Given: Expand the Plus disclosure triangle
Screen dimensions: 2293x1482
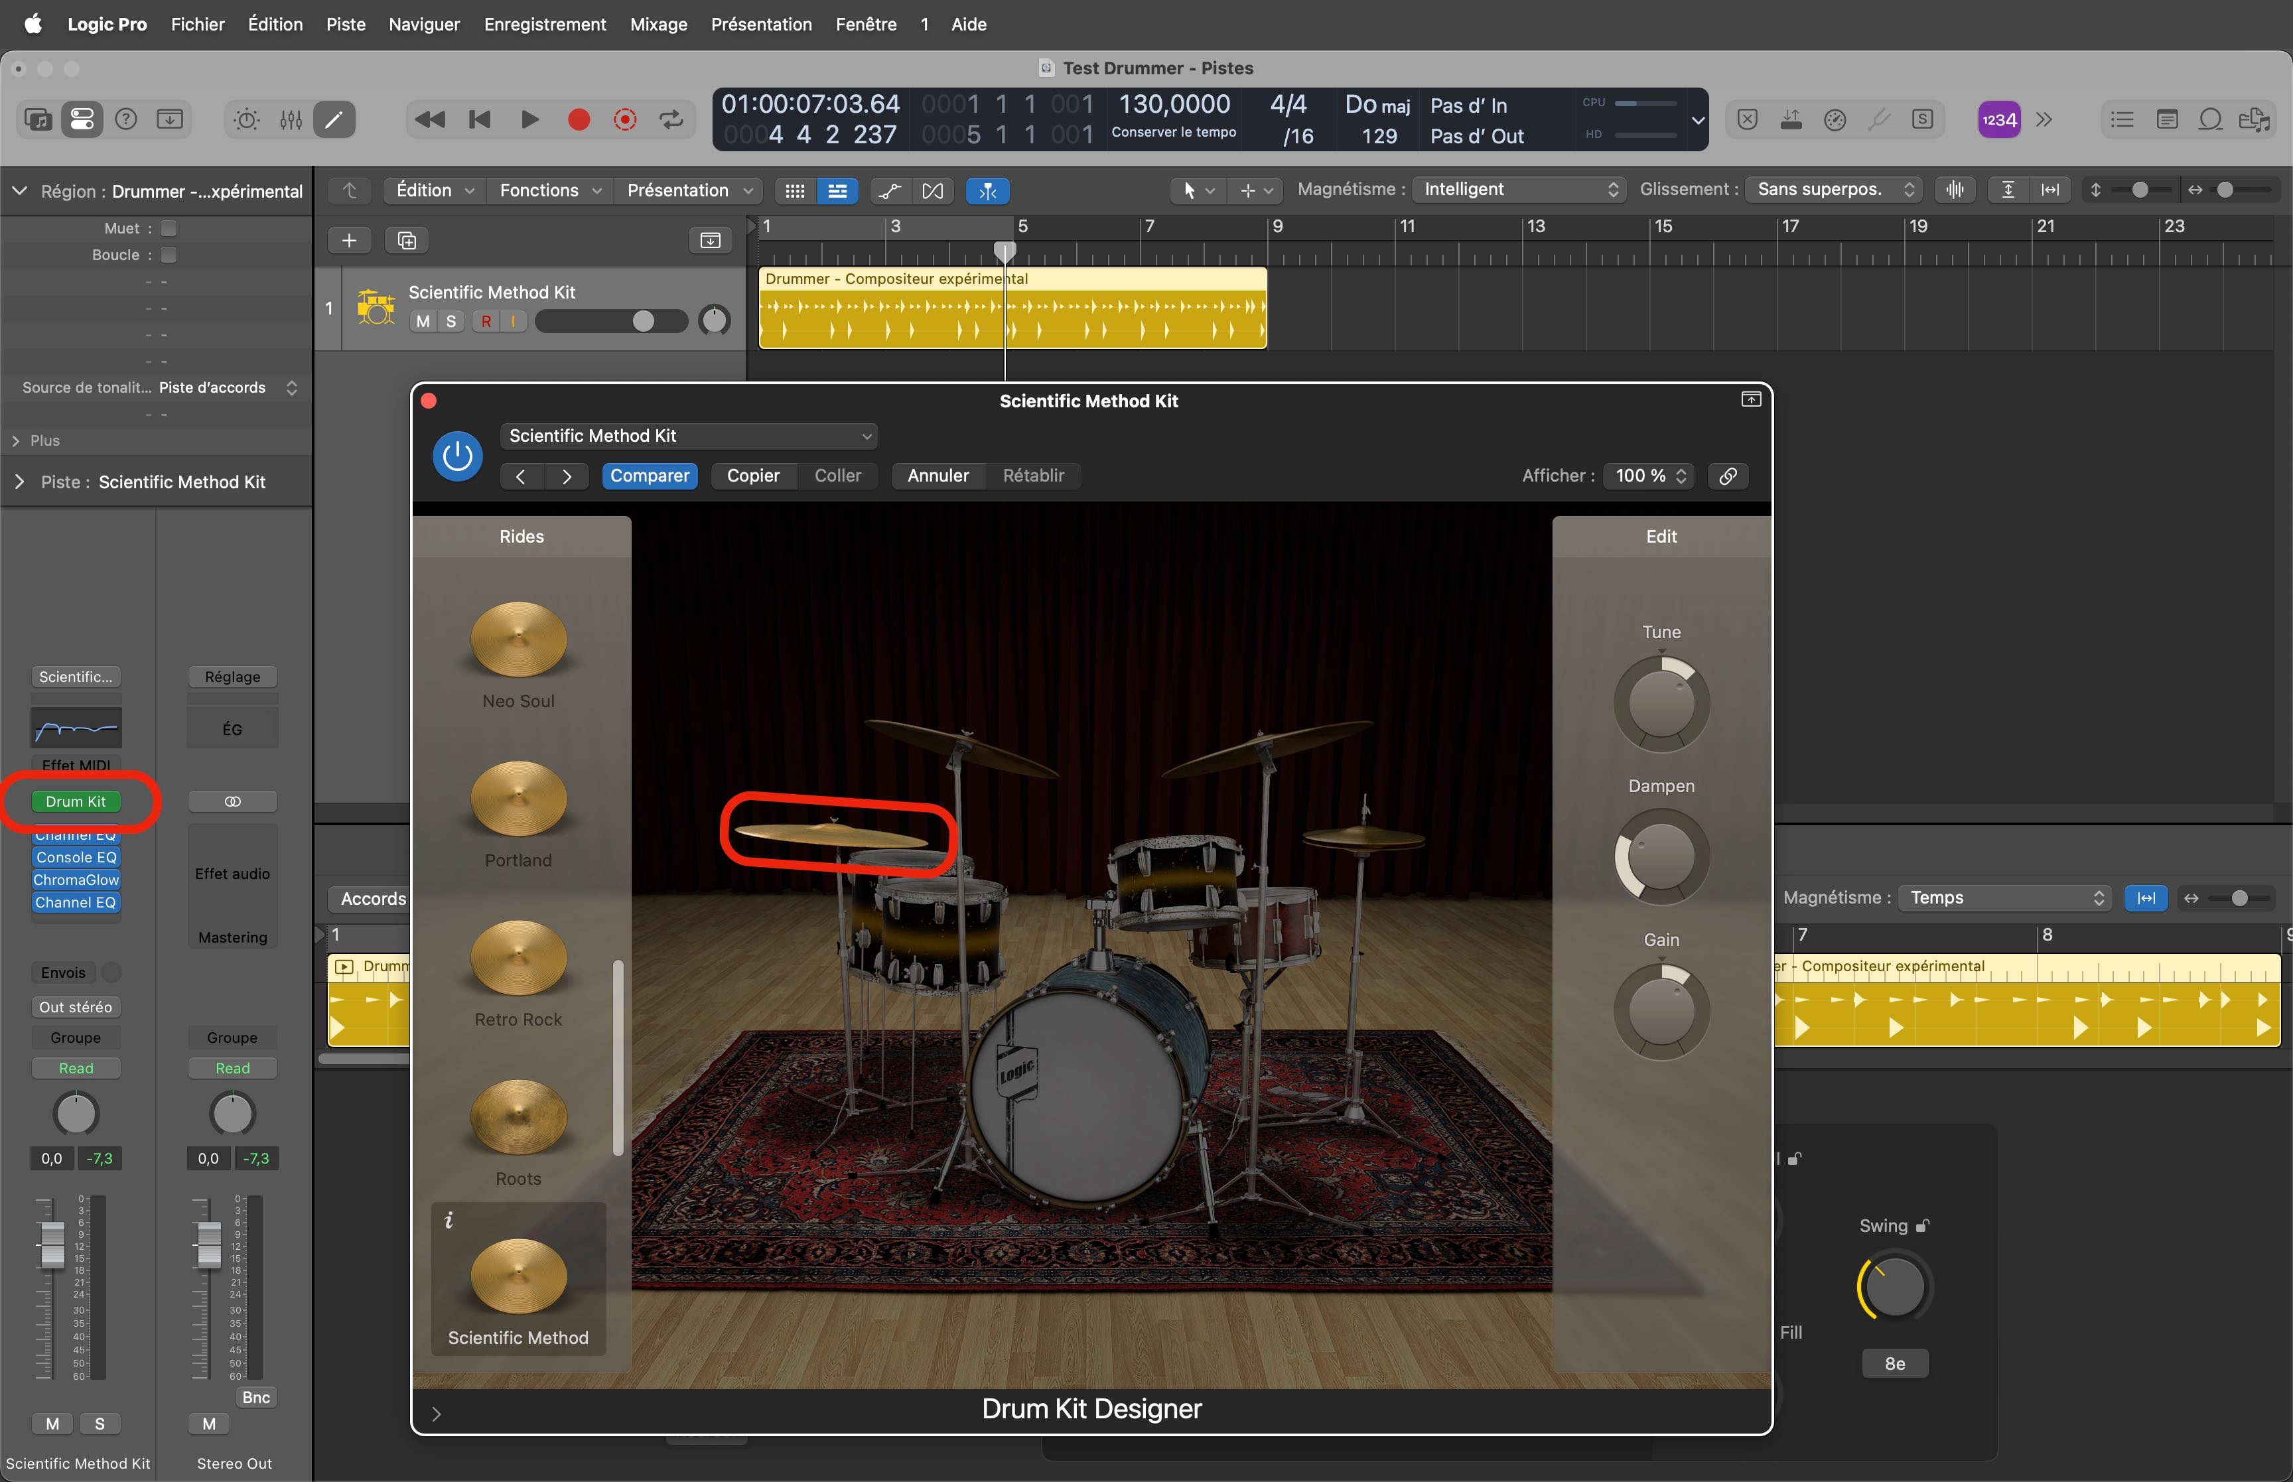Looking at the screenshot, I should (17, 440).
